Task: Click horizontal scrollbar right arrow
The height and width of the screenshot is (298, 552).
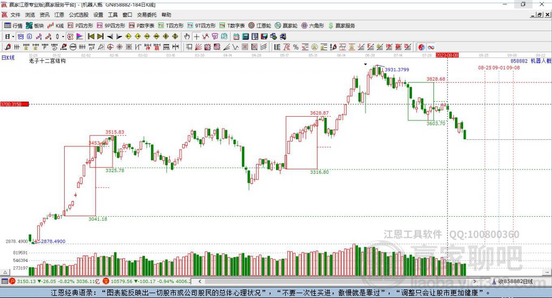Action: click(474, 281)
